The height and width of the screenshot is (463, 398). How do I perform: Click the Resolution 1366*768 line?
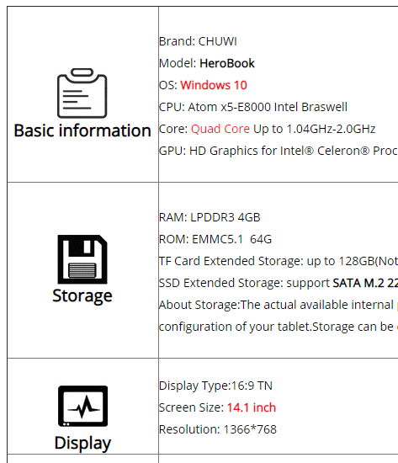coord(218,429)
